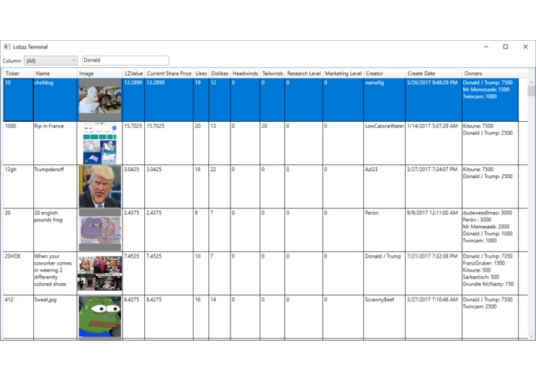The width and height of the screenshot is (536, 381).
Task: Click Tailwinds cell '20' in Rip in France row
Action: (272, 143)
